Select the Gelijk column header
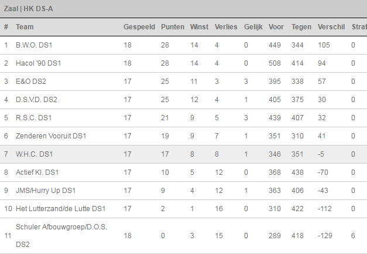 click(x=253, y=27)
